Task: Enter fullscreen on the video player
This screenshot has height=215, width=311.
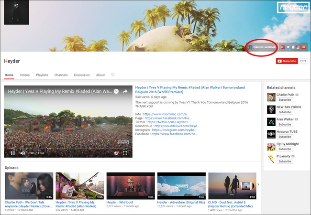Action: point(125,153)
